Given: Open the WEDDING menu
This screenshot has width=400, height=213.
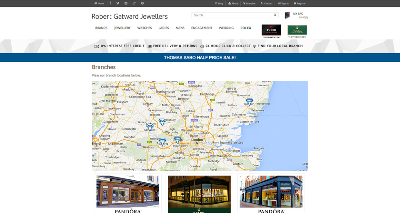Looking at the screenshot, I should tap(226, 28).
